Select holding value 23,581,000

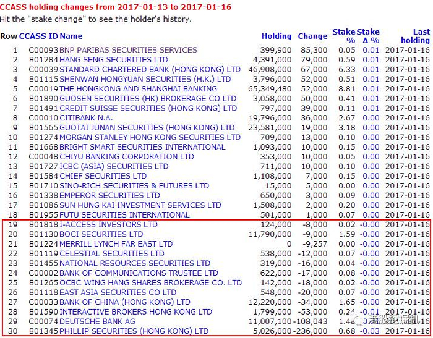click(x=270, y=127)
